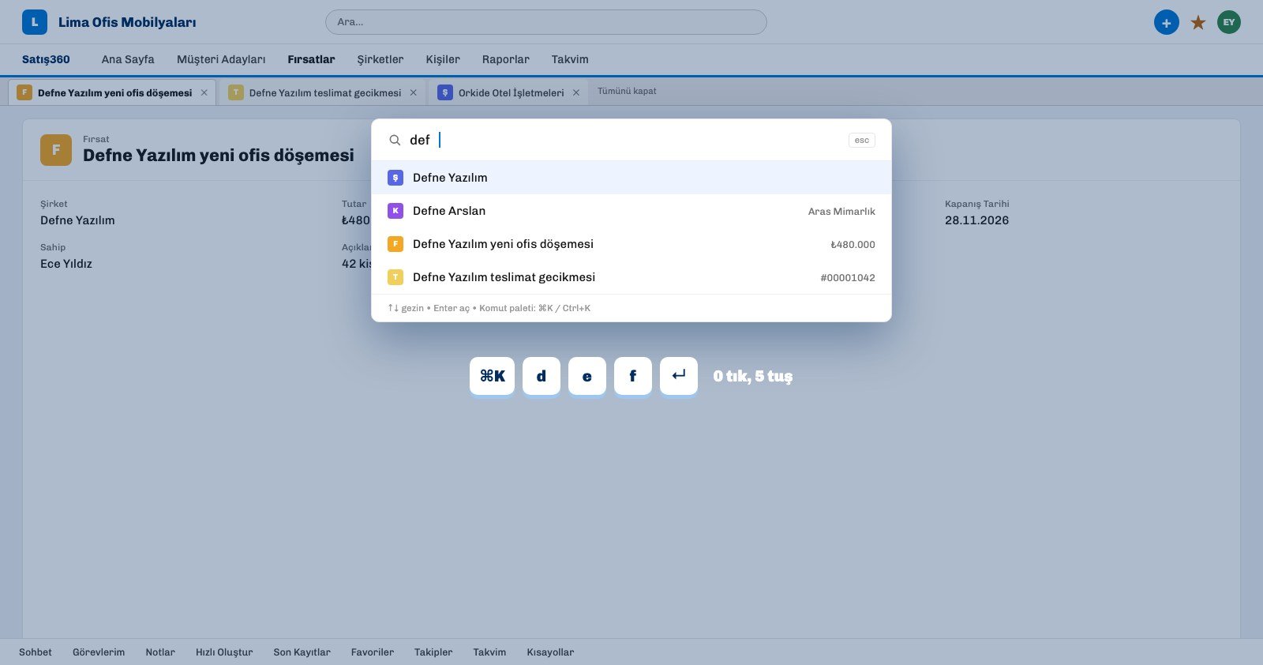Open Görevlerim in the bottom bar

[x=99, y=652]
